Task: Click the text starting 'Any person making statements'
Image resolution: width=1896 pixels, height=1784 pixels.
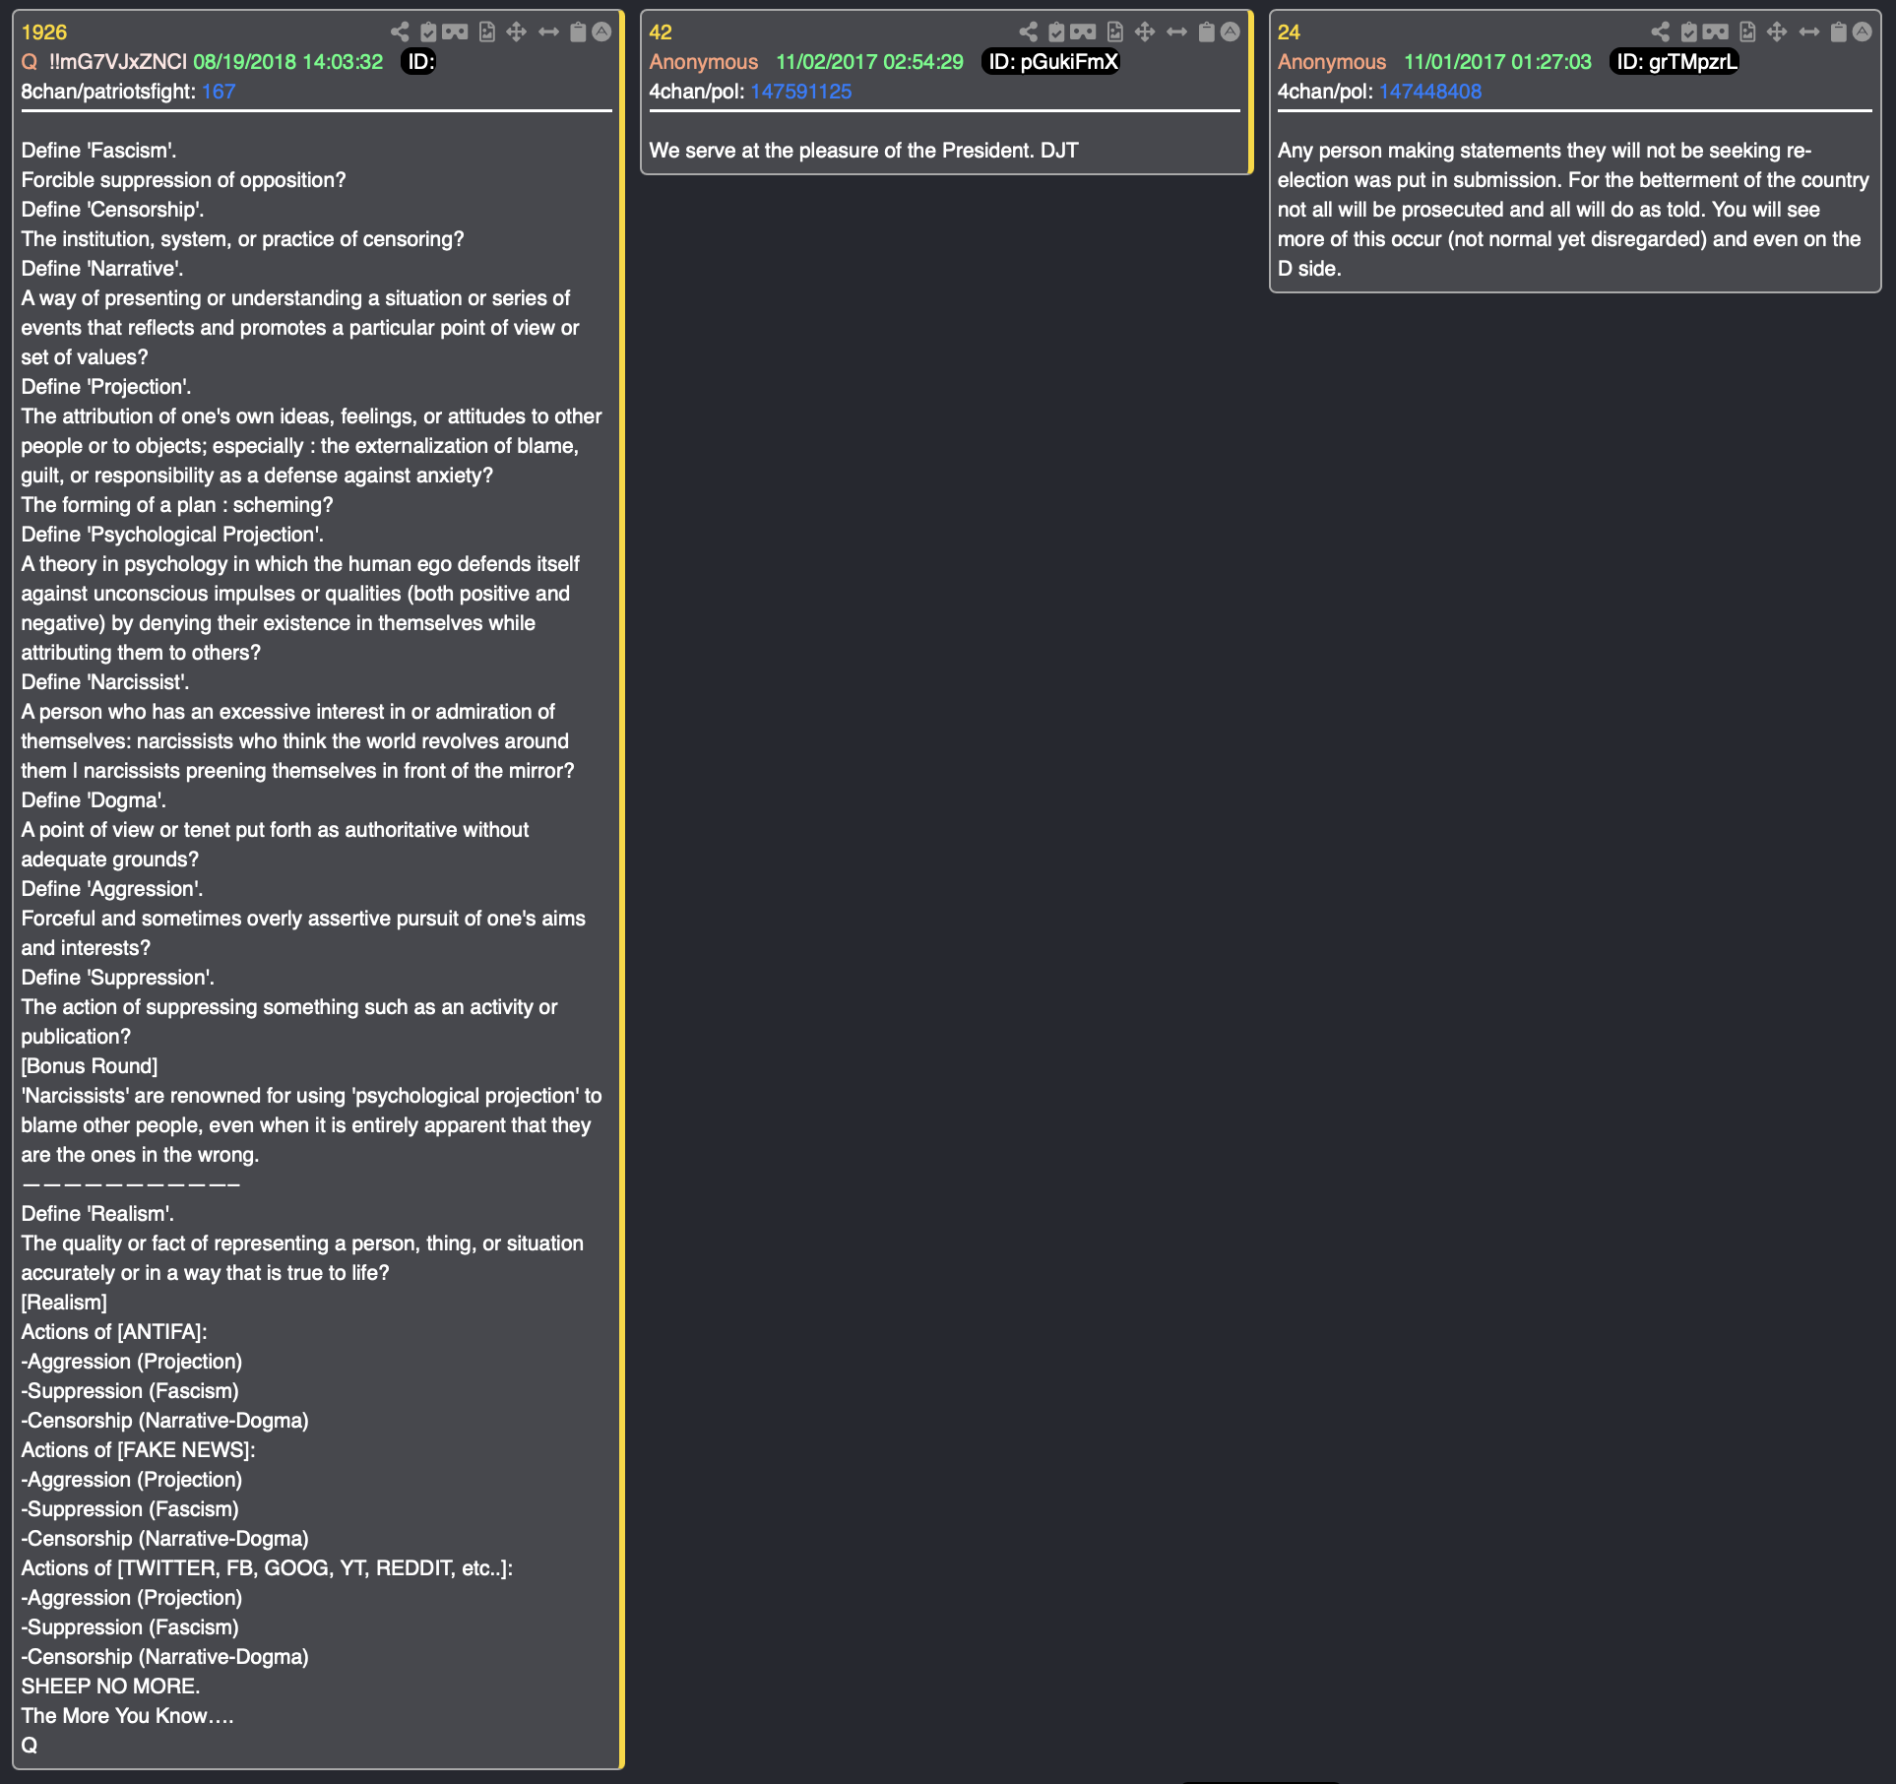Action: tap(1573, 210)
